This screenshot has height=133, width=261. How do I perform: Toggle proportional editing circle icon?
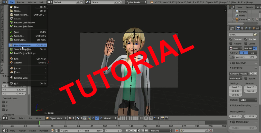146,118
